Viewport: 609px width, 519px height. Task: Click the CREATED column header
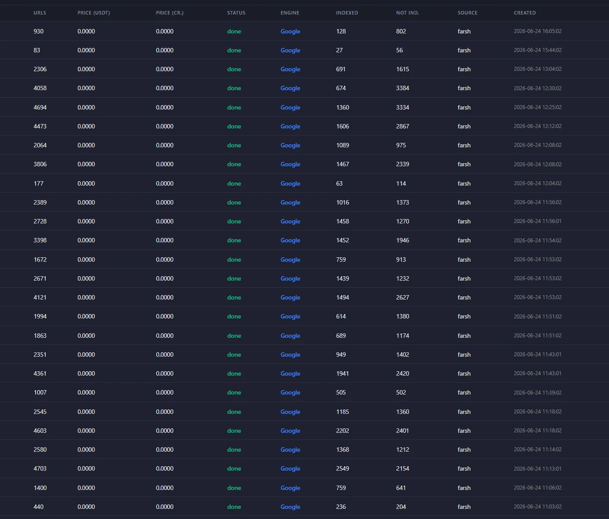click(525, 13)
